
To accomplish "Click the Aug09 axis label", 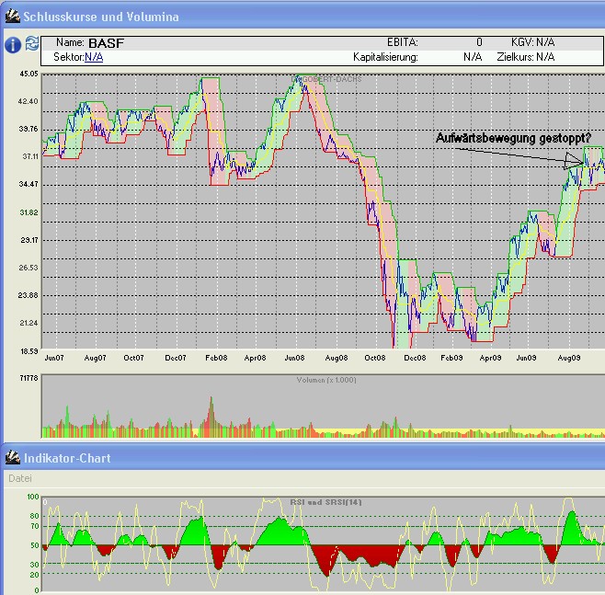I will point(569,358).
